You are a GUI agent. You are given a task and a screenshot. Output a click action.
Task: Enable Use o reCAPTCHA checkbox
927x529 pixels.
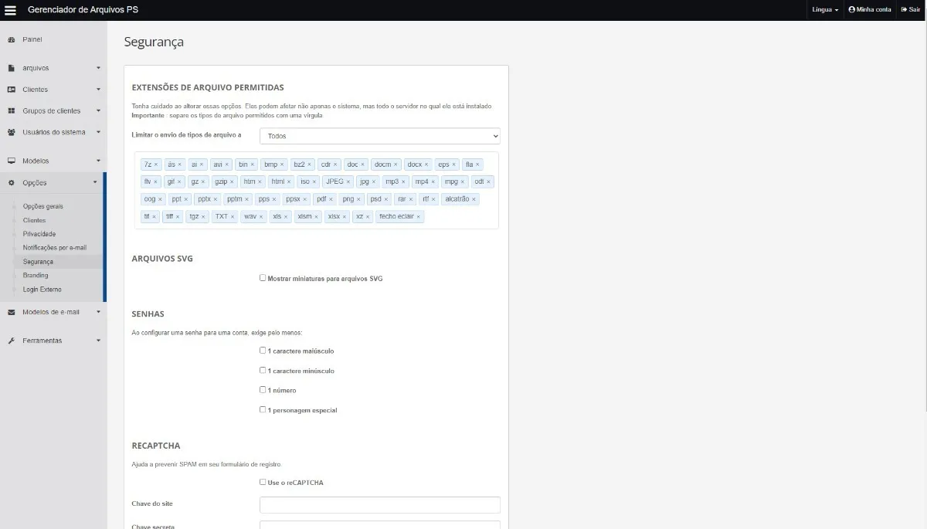point(263,482)
